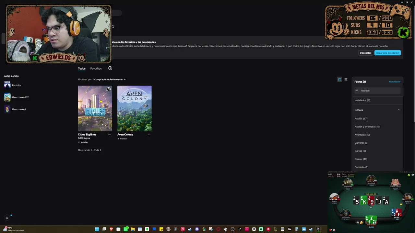Open the Cities Skylines cover thumbnail
The height and width of the screenshot is (233, 415).
pyautogui.click(x=95, y=108)
